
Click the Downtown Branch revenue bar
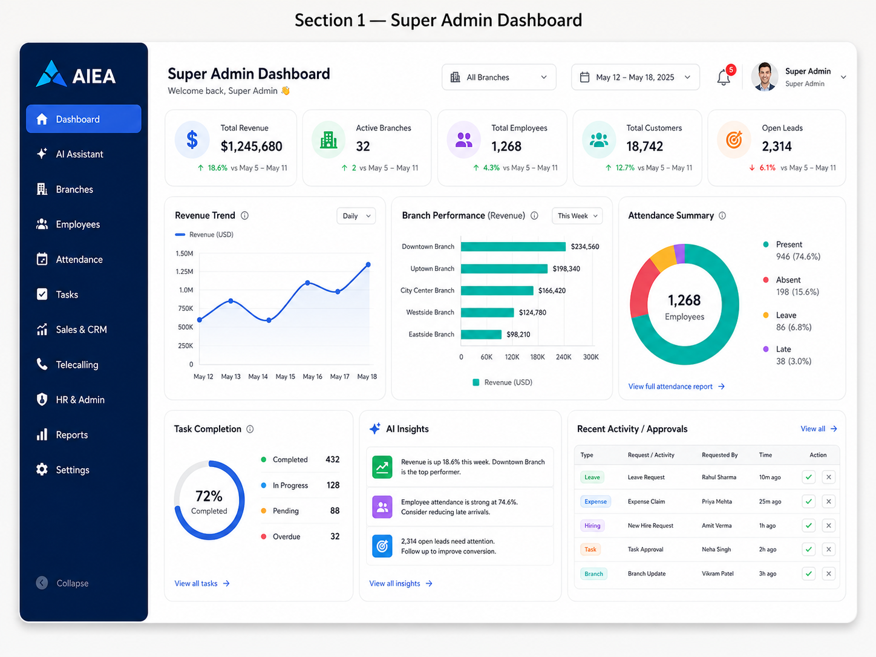point(513,246)
